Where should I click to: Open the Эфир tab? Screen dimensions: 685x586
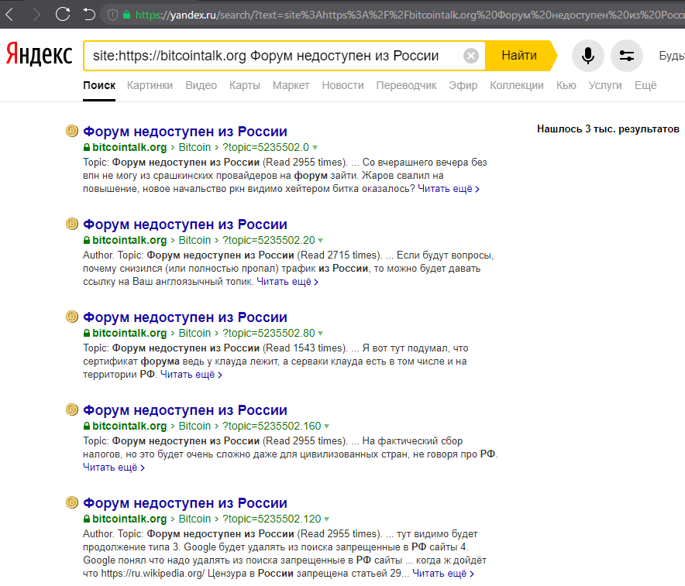click(x=463, y=85)
